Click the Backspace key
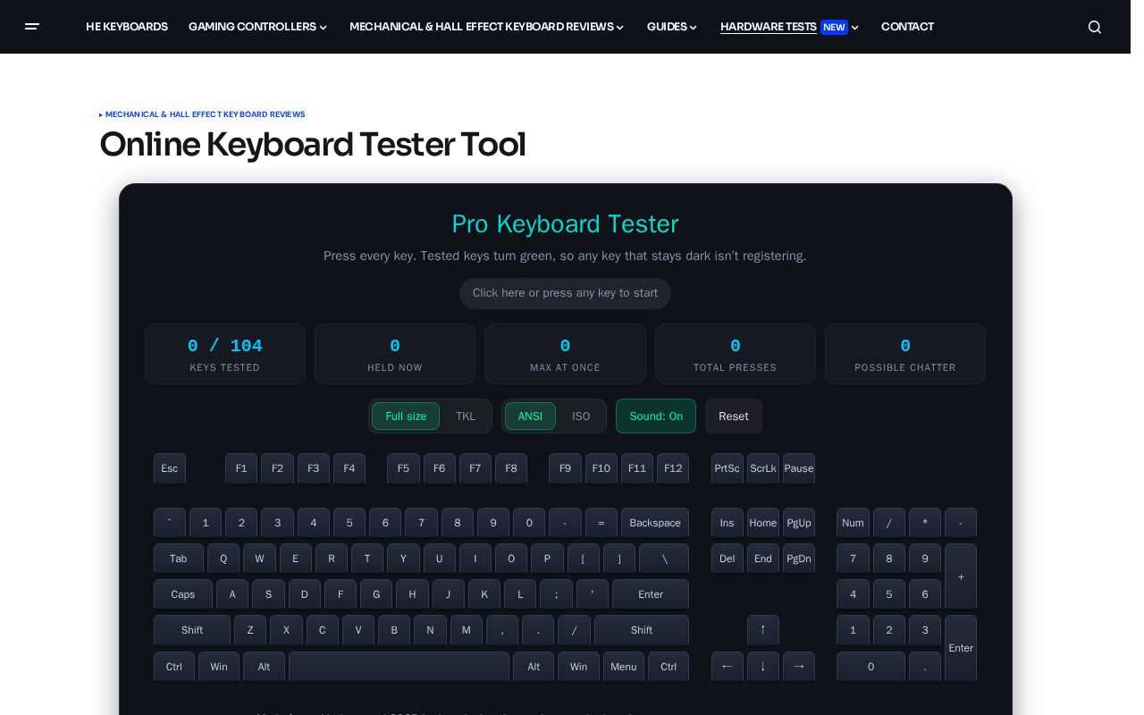The width and height of the screenshot is (1144, 715). [655, 523]
